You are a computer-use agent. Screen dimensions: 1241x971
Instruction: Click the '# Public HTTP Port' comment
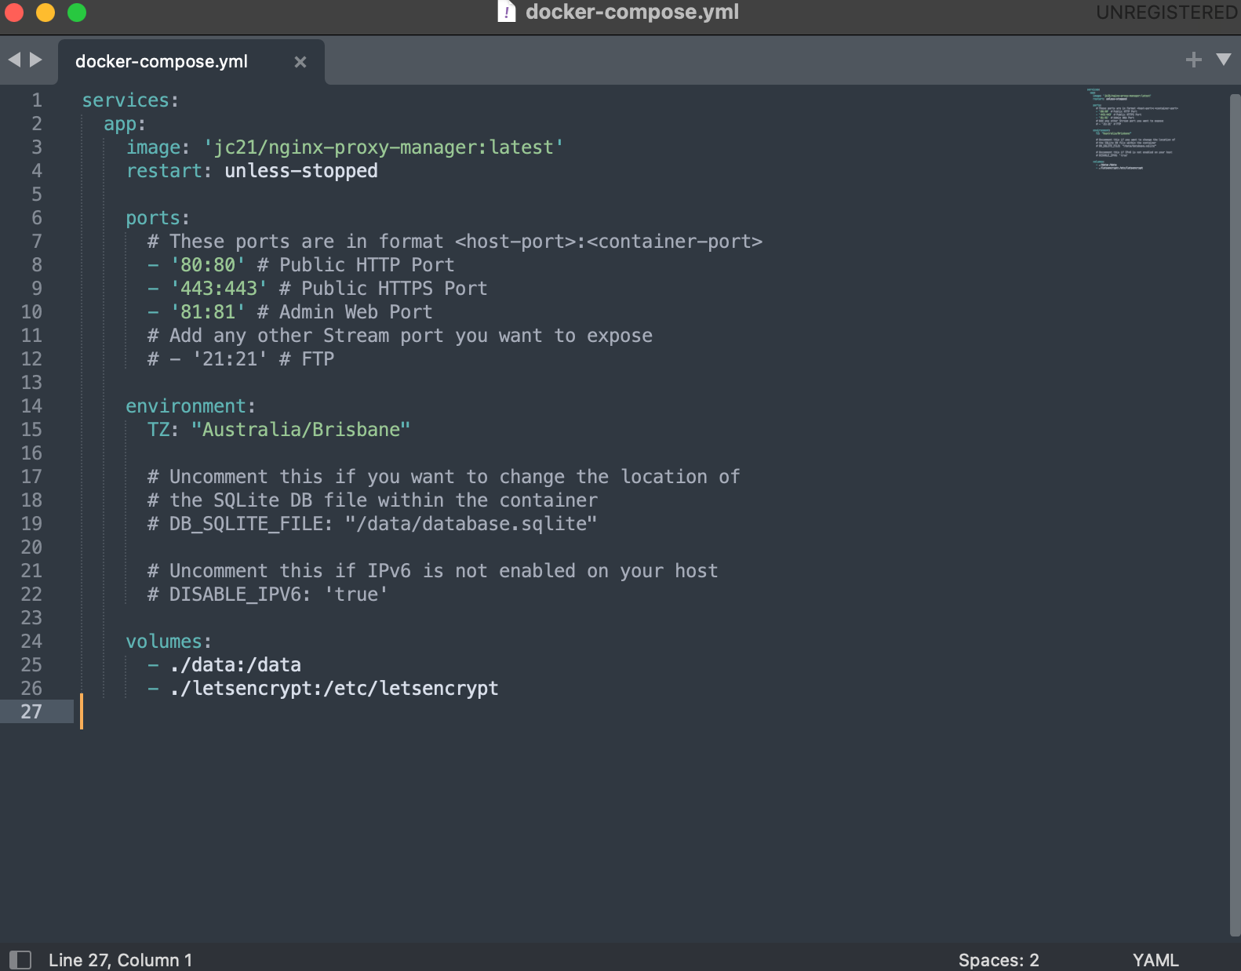click(356, 265)
